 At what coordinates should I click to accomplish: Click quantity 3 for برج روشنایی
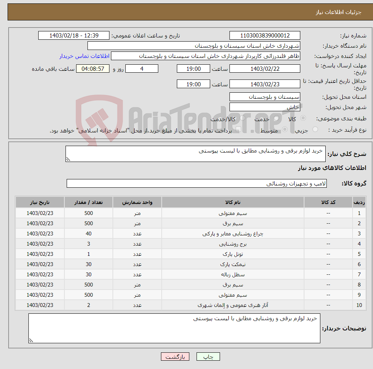(89, 244)
